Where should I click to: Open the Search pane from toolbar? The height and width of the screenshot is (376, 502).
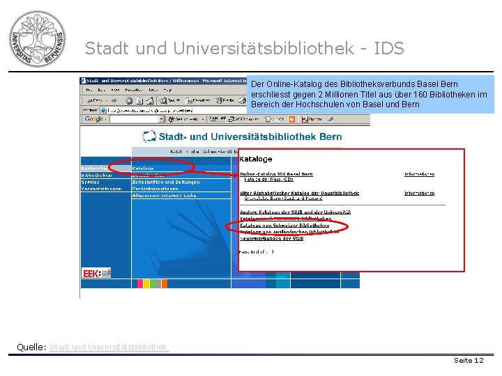(x=170, y=101)
